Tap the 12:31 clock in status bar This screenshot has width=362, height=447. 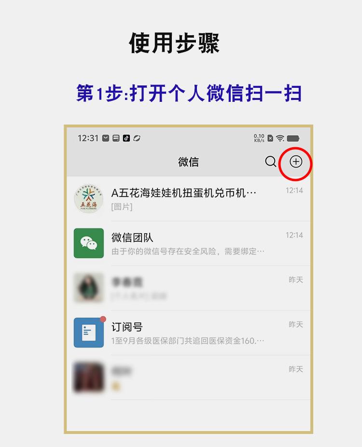click(88, 138)
